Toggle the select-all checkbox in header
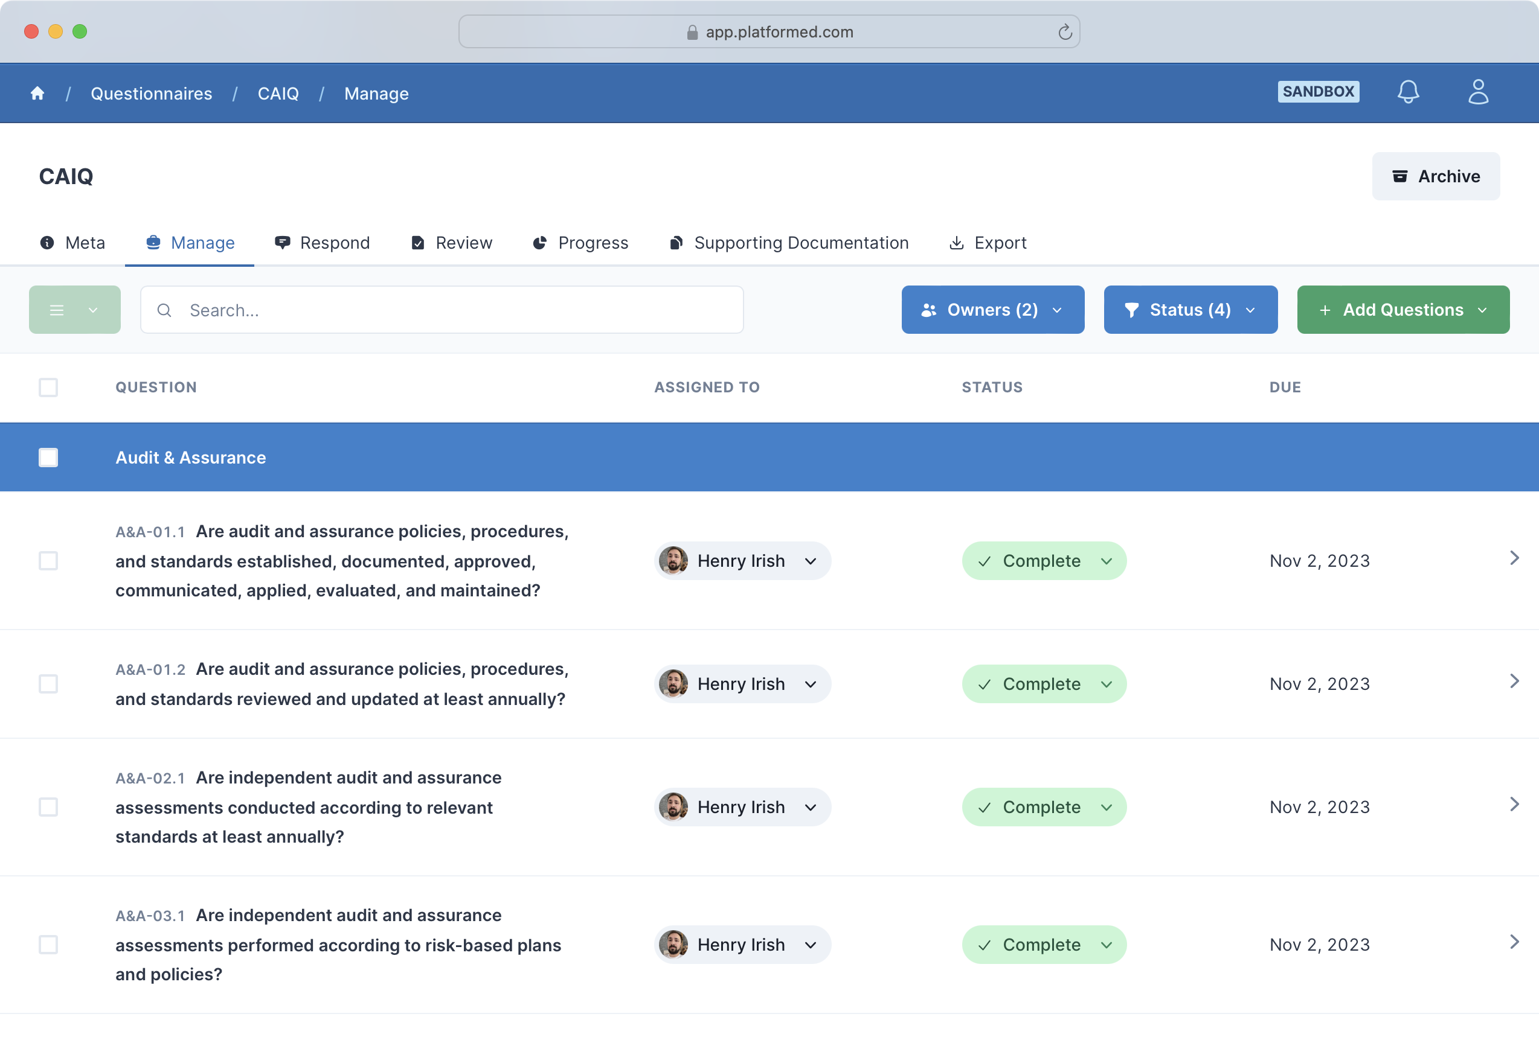The image size is (1539, 1037). (x=48, y=388)
